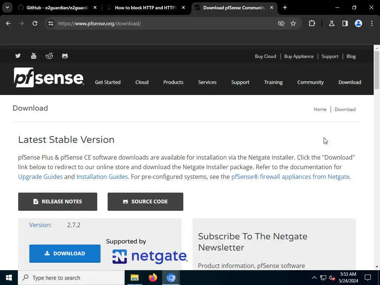380x285 pixels.
Task: Open the Extensions puzzle icon
Action: tap(312, 23)
